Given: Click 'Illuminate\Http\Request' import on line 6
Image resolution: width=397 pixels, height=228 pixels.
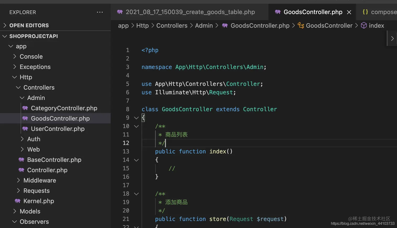Looking at the screenshot, I should coord(194,92).
